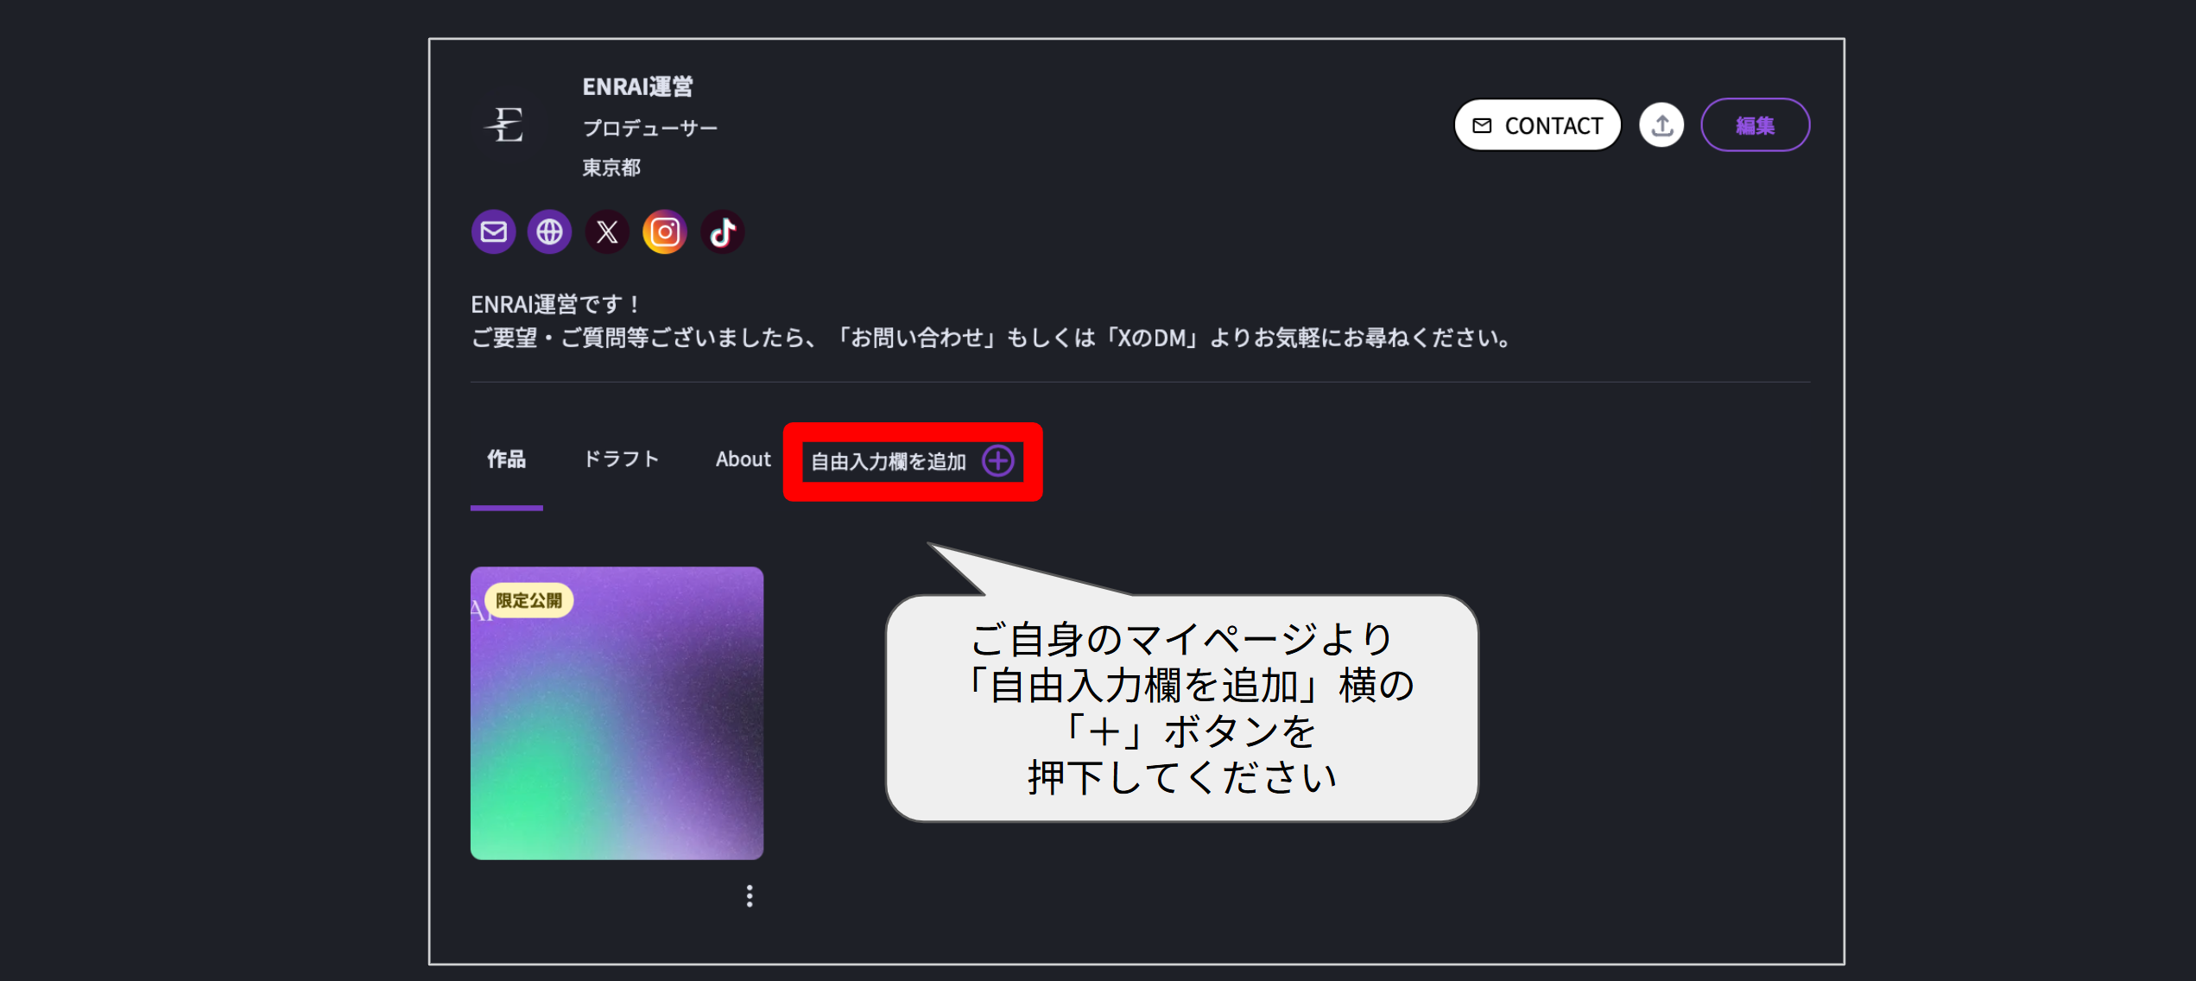
Task: Click the ENRAI運営 profile name
Action: click(637, 86)
